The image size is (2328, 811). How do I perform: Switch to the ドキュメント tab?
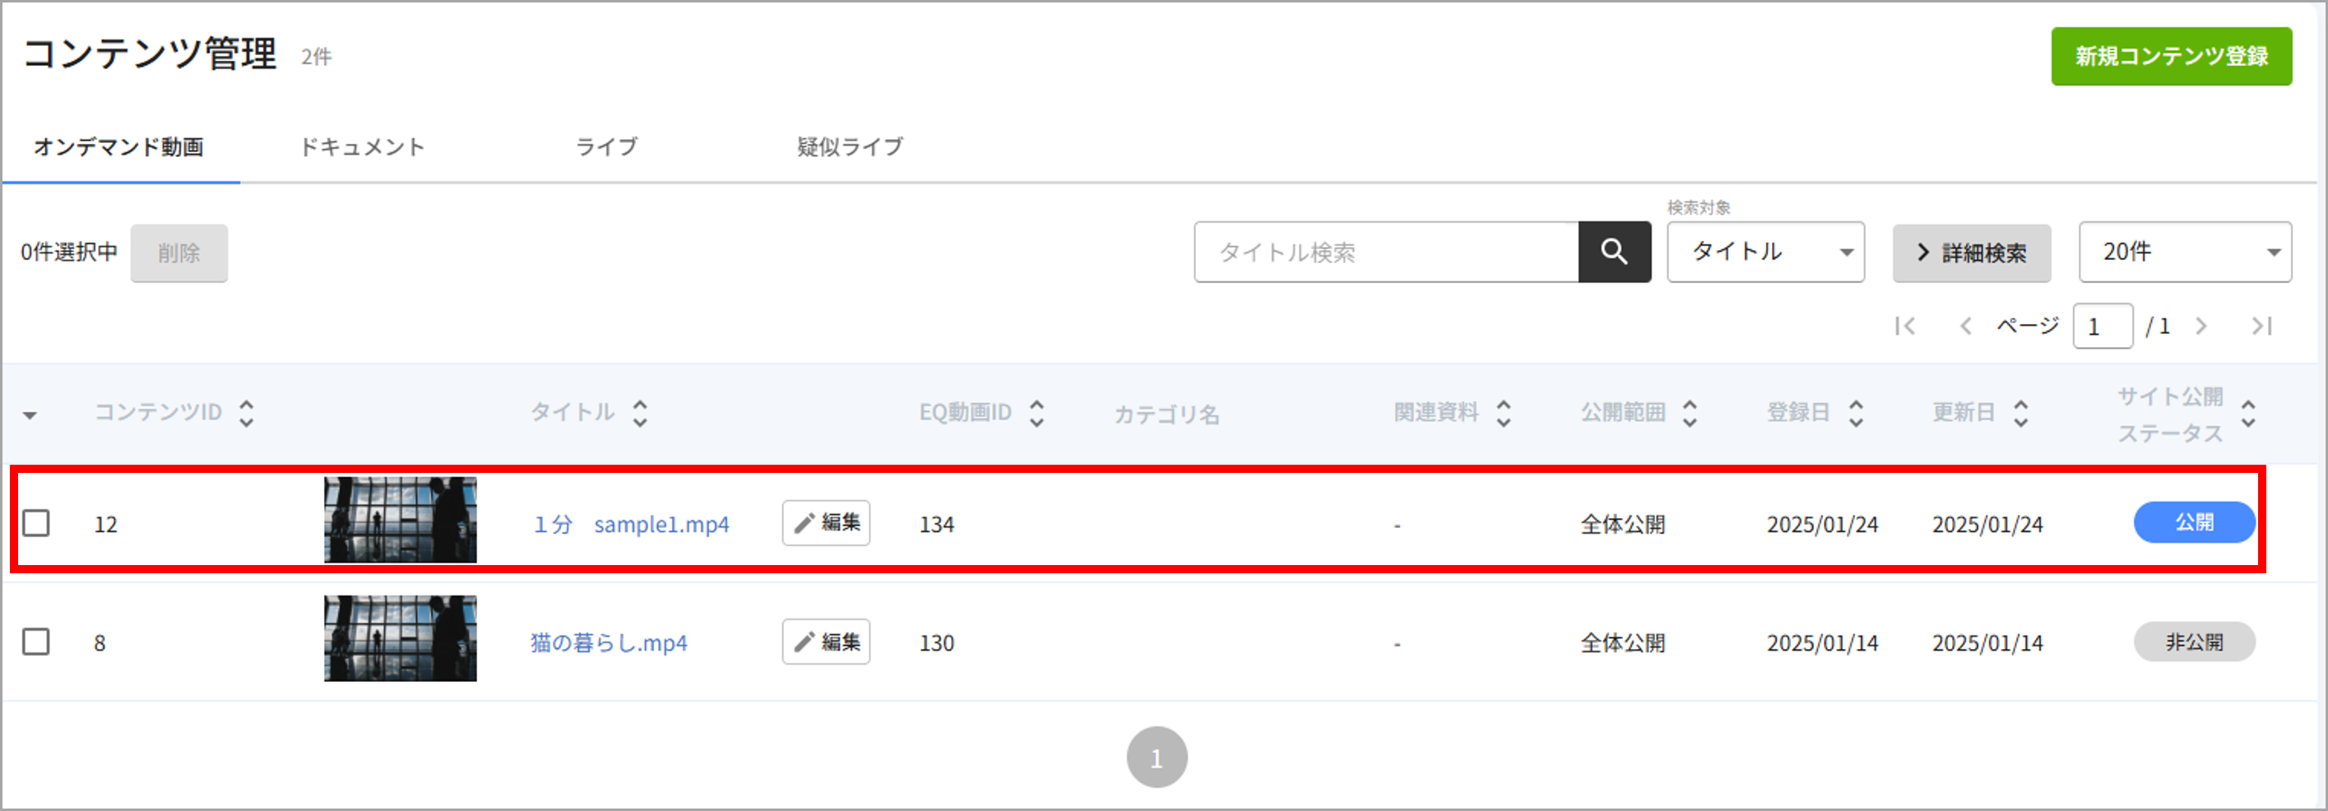(x=361, y=146)
